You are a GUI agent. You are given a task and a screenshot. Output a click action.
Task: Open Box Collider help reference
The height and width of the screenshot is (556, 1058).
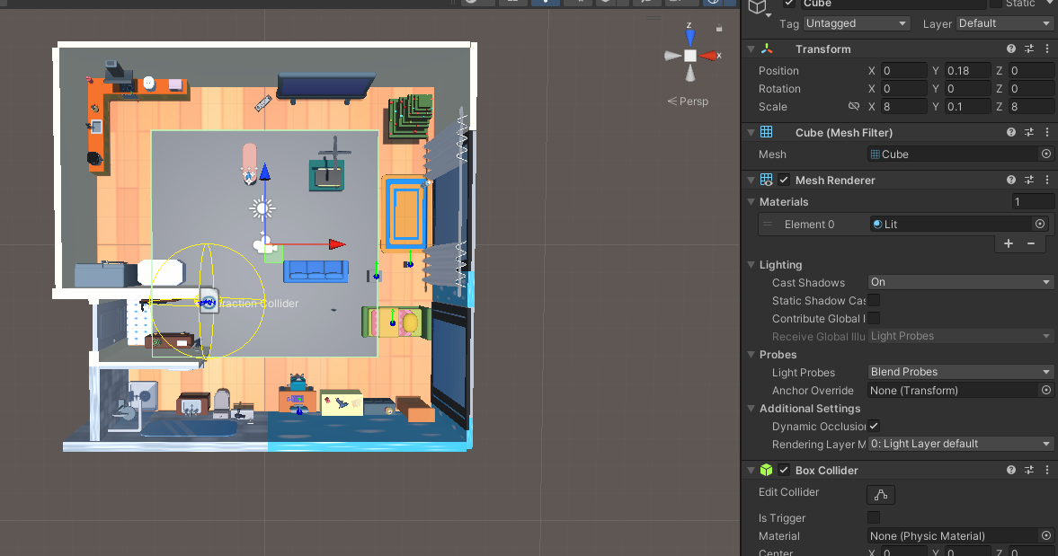[1010, 470]
